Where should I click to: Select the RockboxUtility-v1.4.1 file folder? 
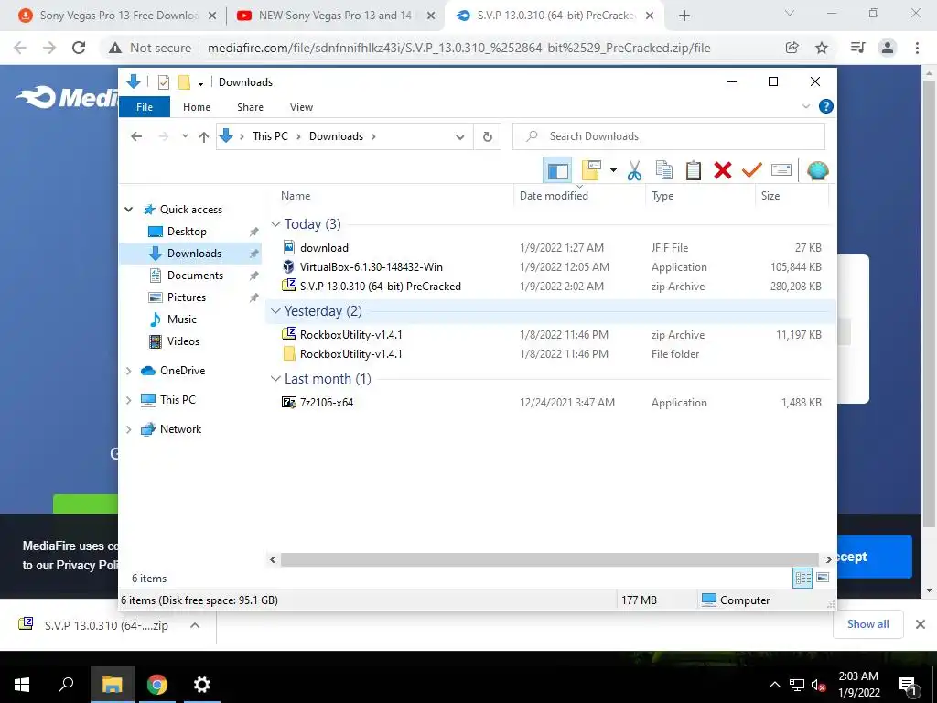click(x=350, y=354)
